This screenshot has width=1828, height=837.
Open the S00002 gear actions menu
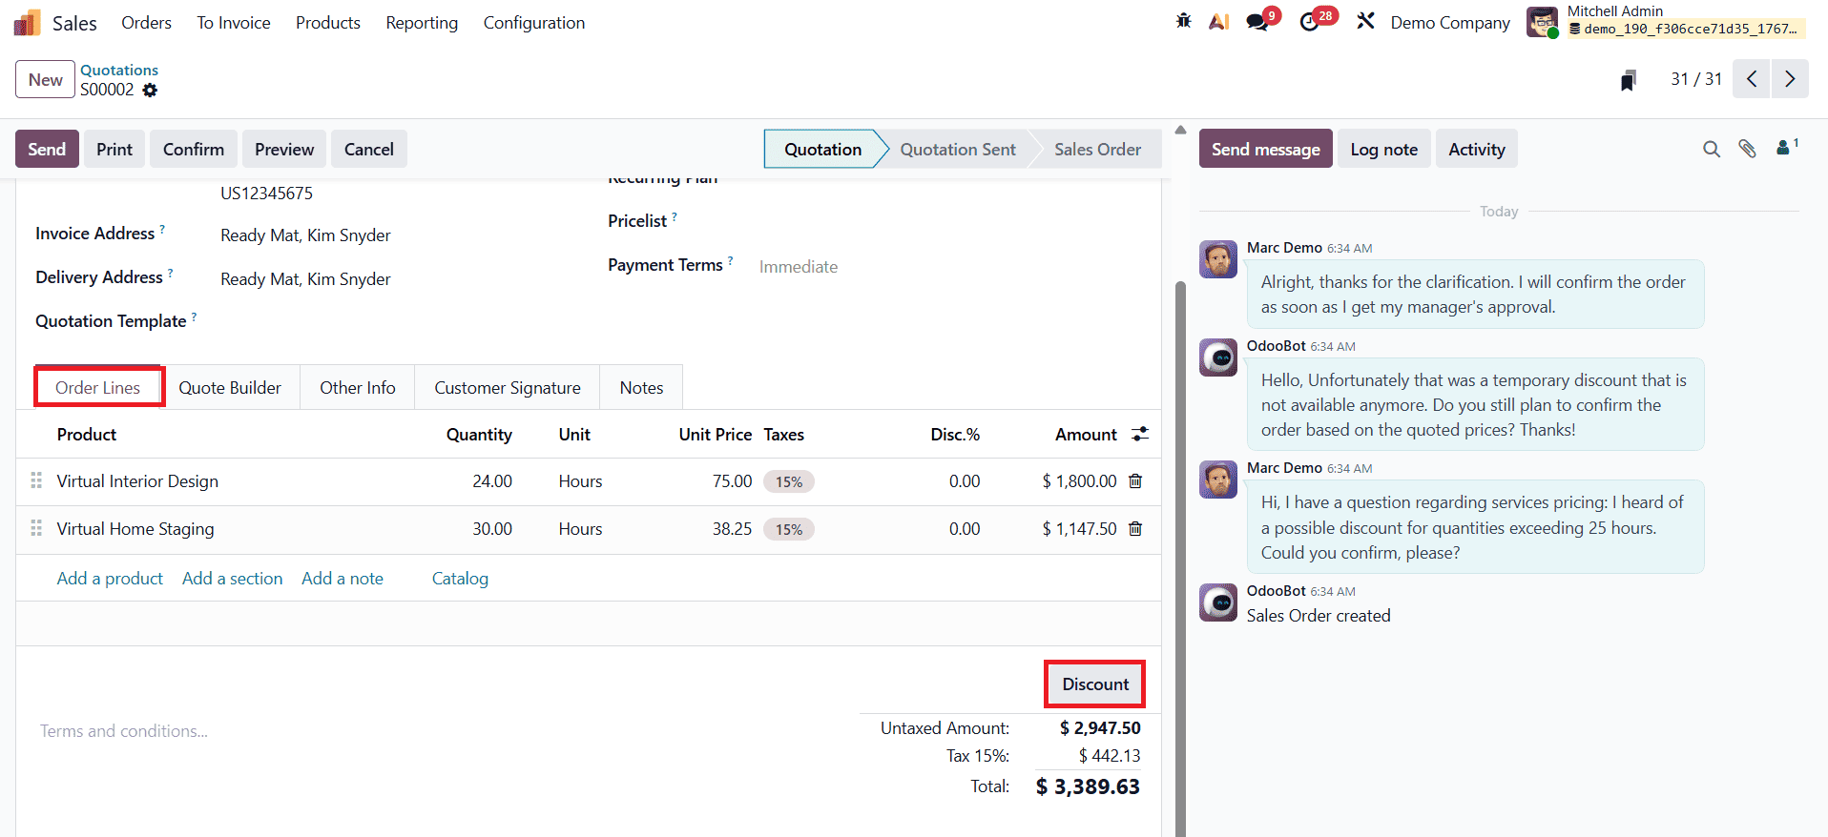click(150, 90)
